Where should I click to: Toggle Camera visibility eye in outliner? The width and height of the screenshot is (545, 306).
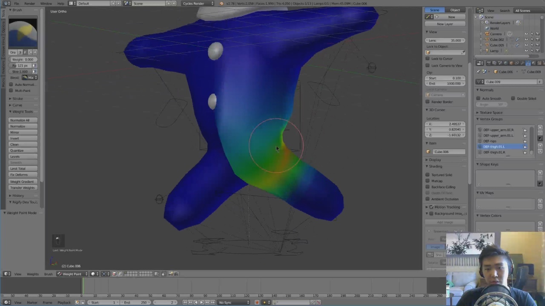tap(526, 34)
